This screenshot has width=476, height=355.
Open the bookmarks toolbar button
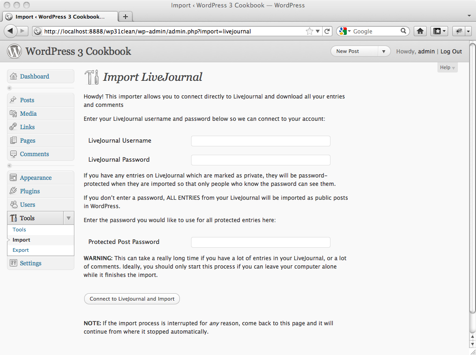[x=439, y=31]
